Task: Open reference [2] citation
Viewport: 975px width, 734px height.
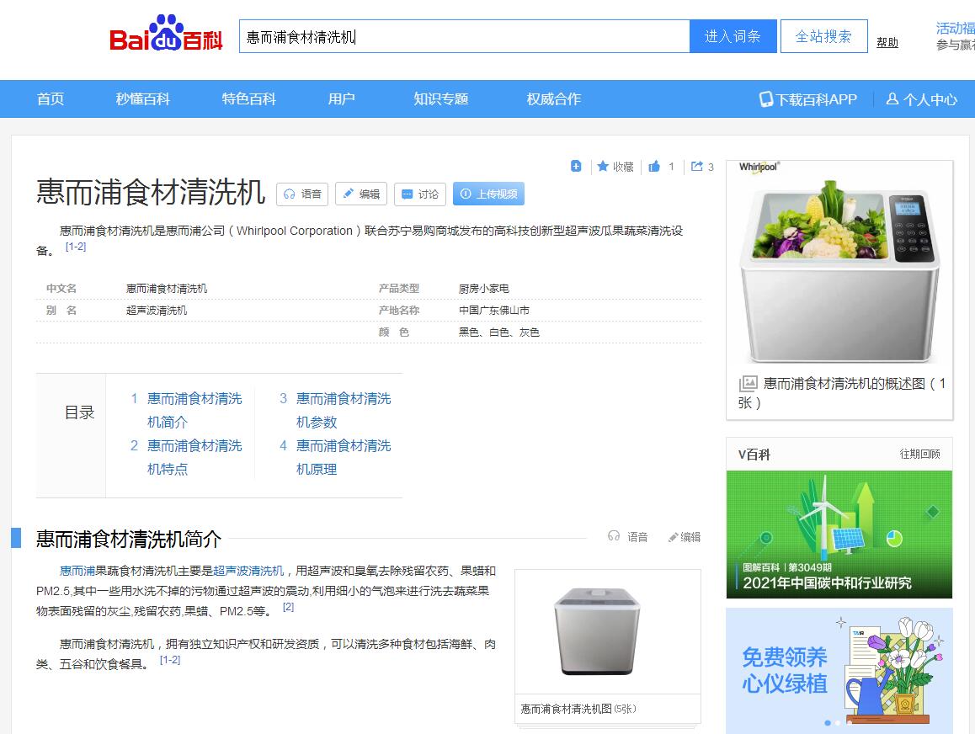Action: pyautogui.click(x=288, y=607)
